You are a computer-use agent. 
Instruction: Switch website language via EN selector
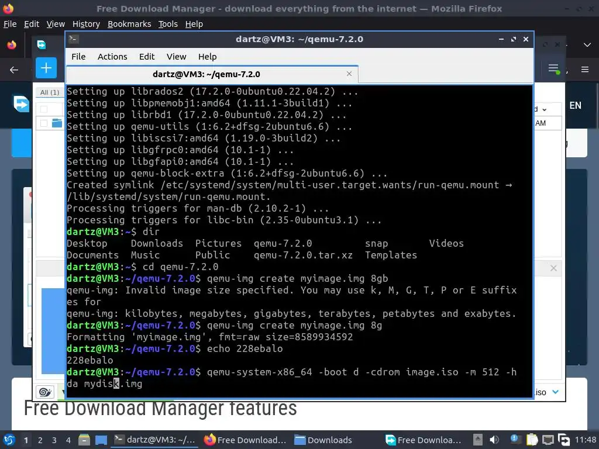click(576, 105)
